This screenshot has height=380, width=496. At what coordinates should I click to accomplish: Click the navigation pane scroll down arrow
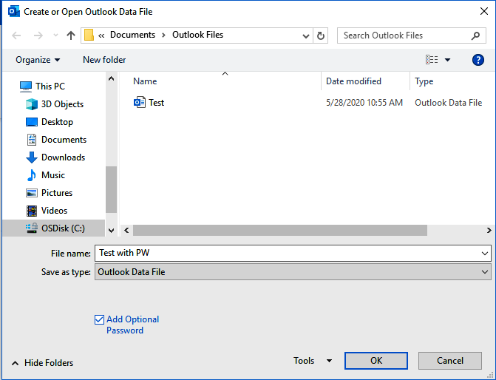point(111,231)
